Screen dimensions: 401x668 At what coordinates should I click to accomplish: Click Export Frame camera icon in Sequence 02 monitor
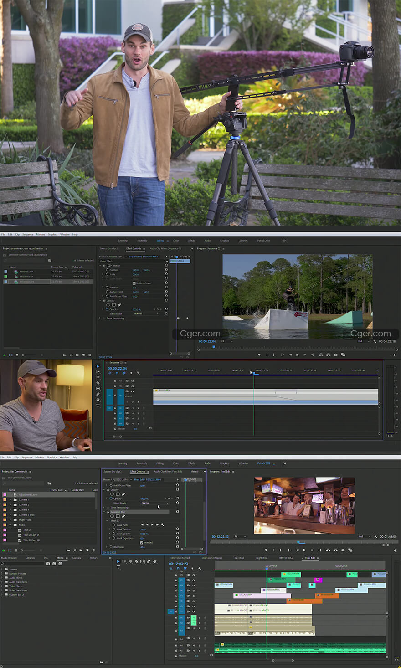tap(336, 355)
